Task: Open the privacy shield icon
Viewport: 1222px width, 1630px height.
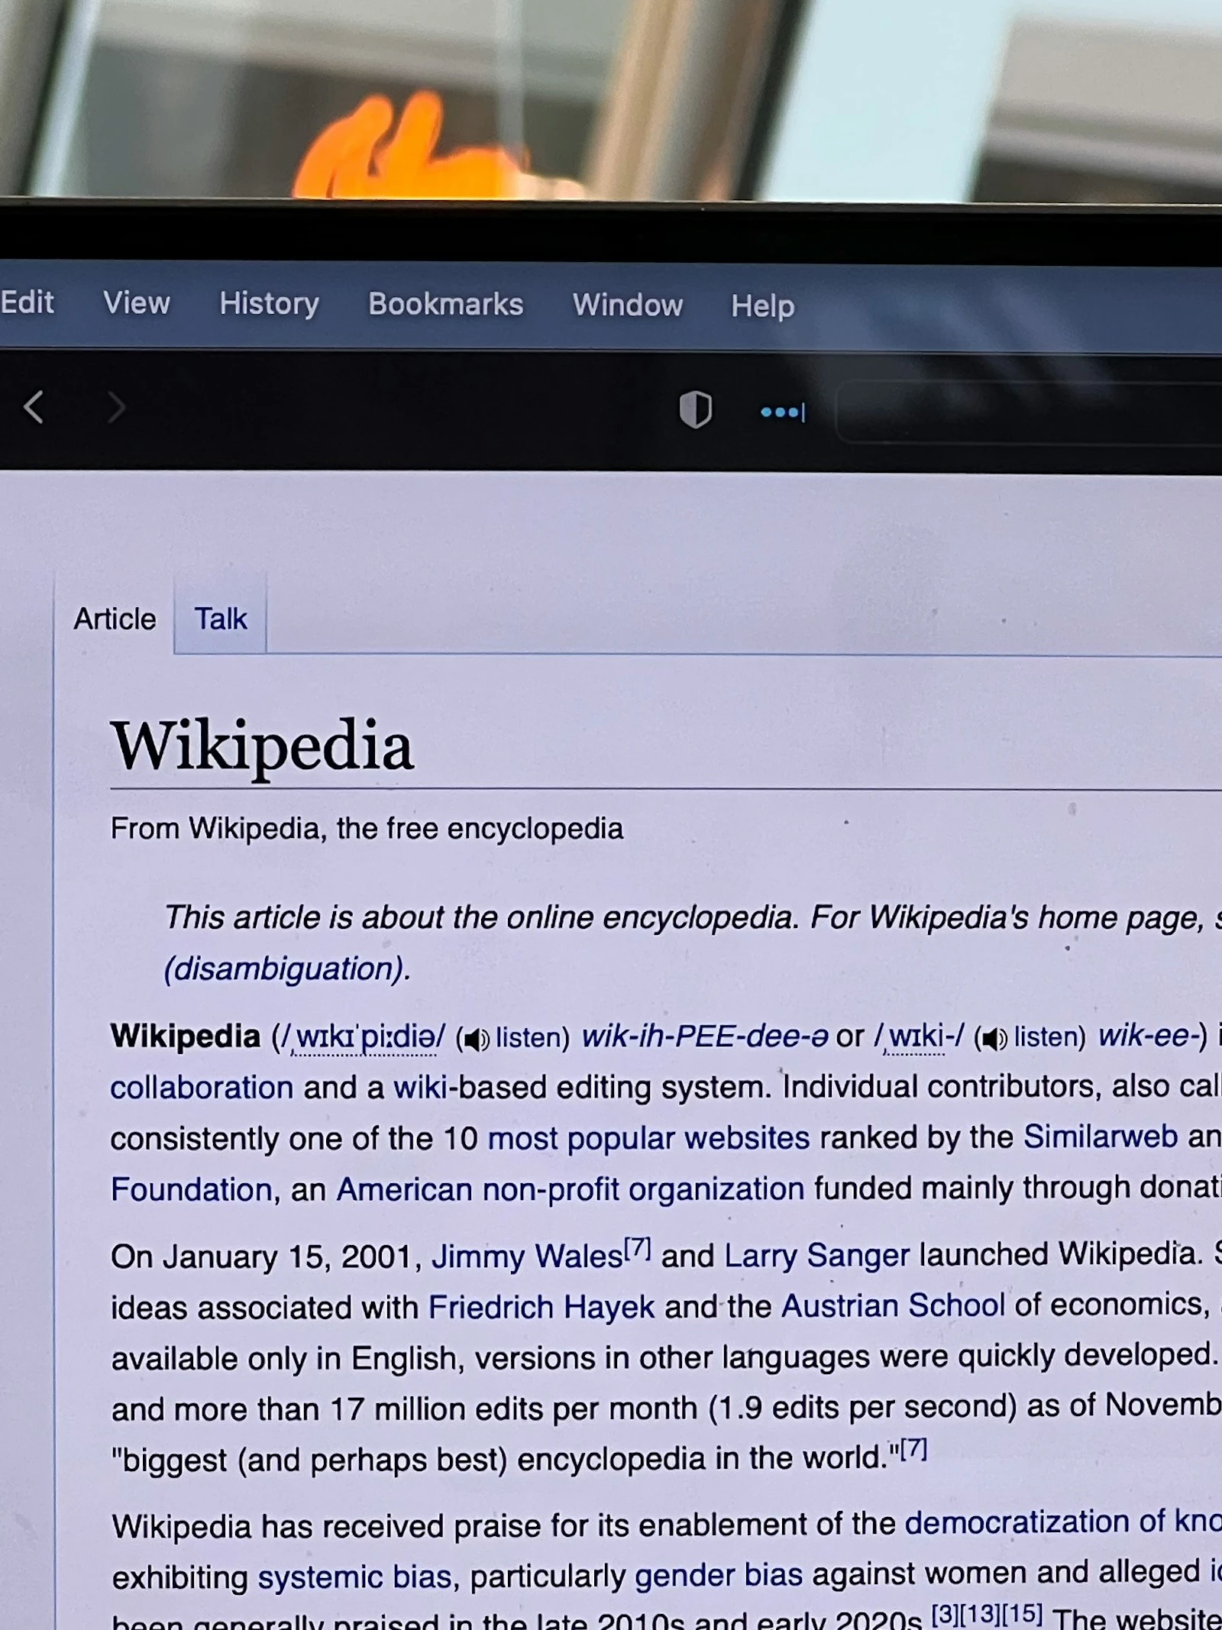Action: (x=696, y=410)
